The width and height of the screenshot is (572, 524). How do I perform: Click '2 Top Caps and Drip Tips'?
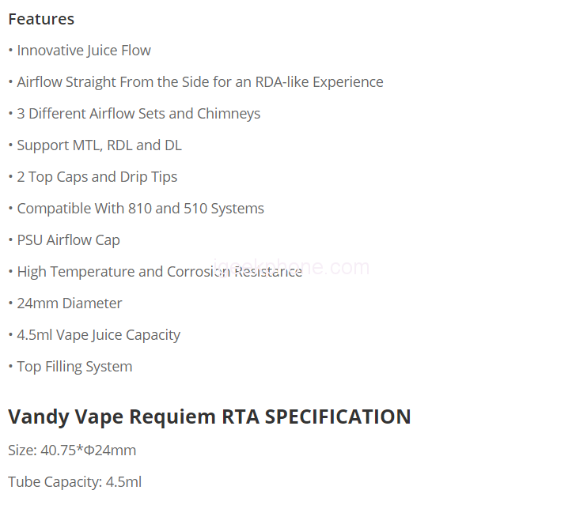tap(97, 177)
